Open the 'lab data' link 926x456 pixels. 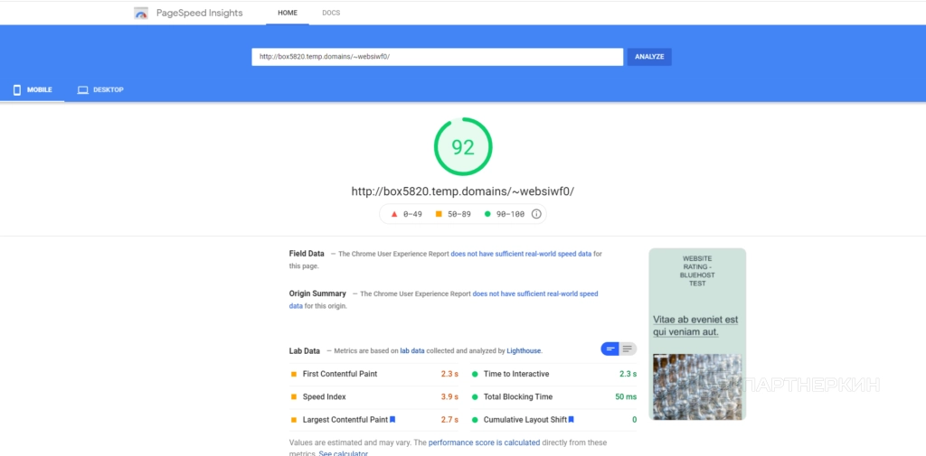tap(412, 350)
